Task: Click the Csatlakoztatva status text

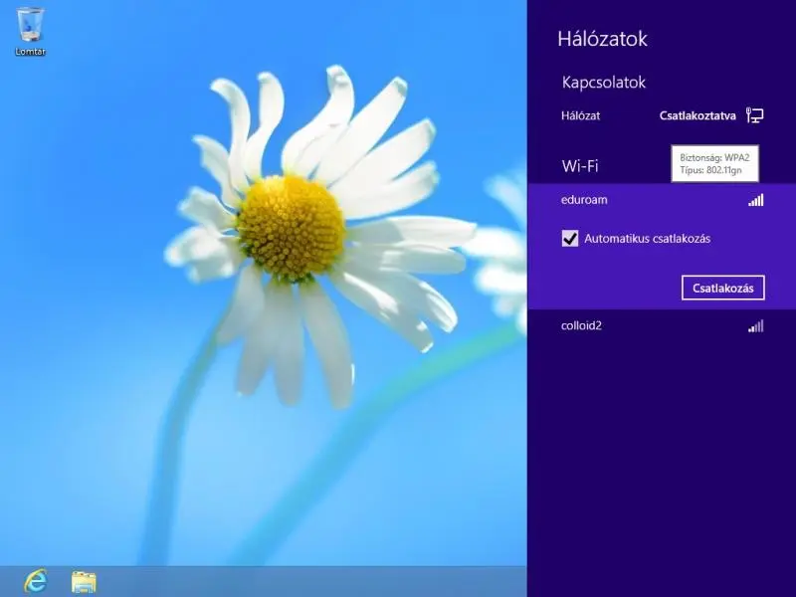Action: tap(697, 115)
